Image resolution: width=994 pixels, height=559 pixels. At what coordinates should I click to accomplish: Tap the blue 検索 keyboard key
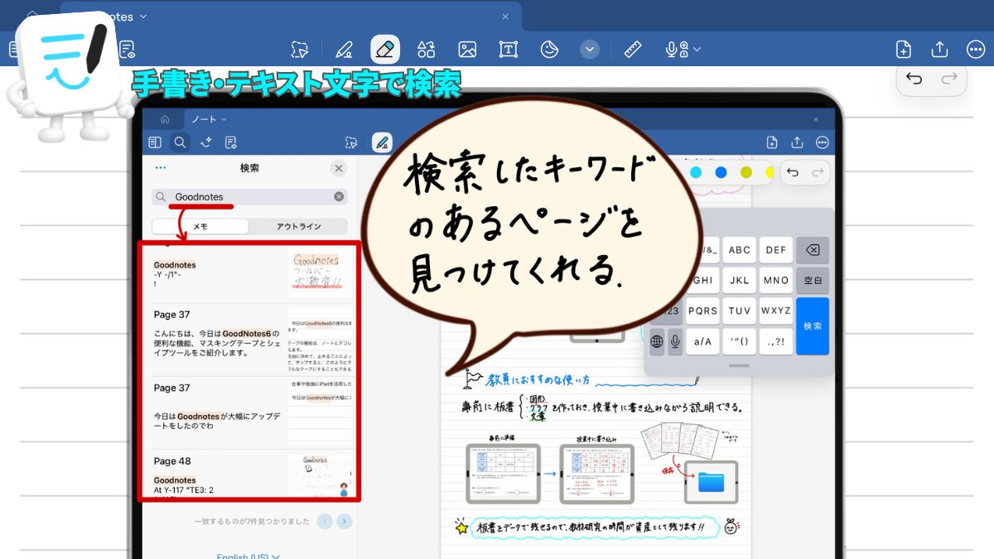[x=813, y=326]
